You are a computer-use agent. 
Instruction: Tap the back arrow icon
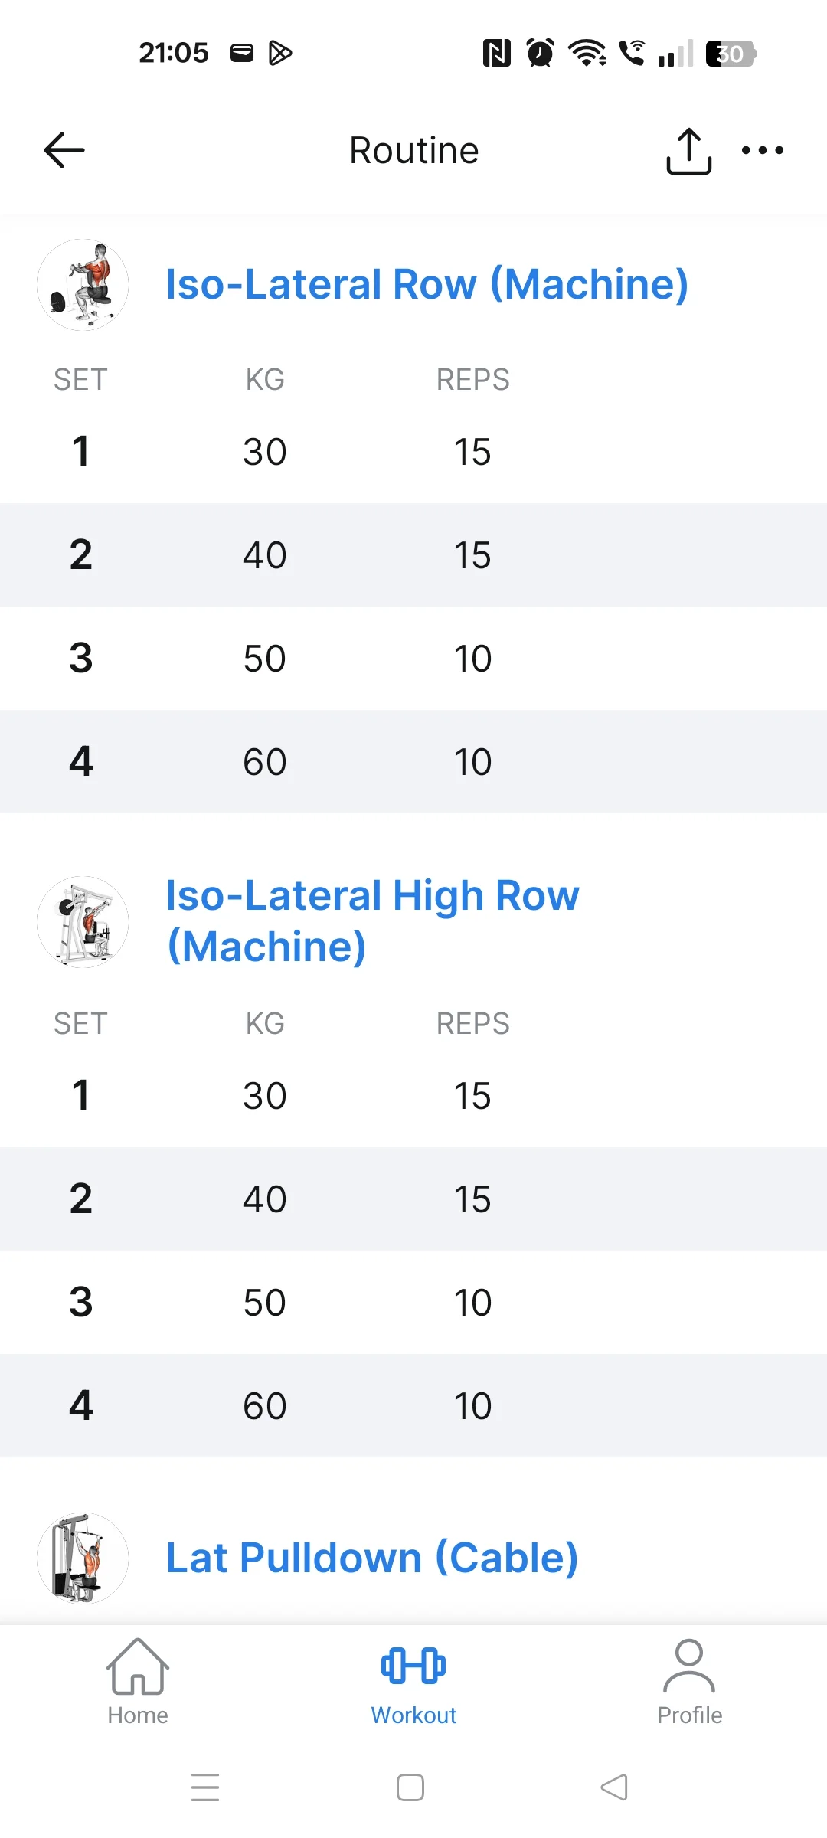(64, 150)
